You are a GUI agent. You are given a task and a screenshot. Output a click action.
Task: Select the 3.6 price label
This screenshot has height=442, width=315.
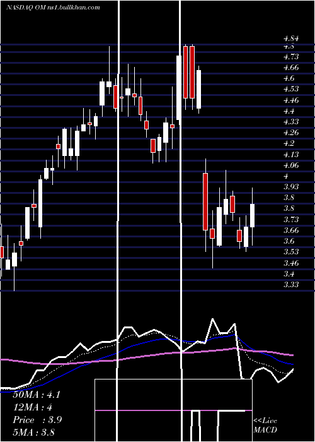click(289, 241)
